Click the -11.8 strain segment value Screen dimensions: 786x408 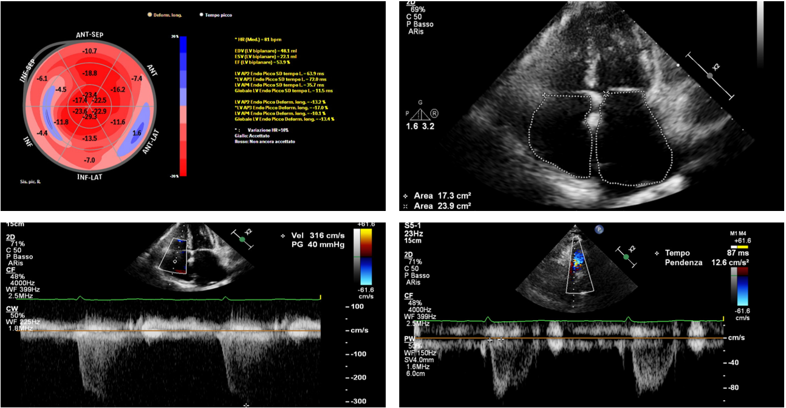[x=61, y=122]
